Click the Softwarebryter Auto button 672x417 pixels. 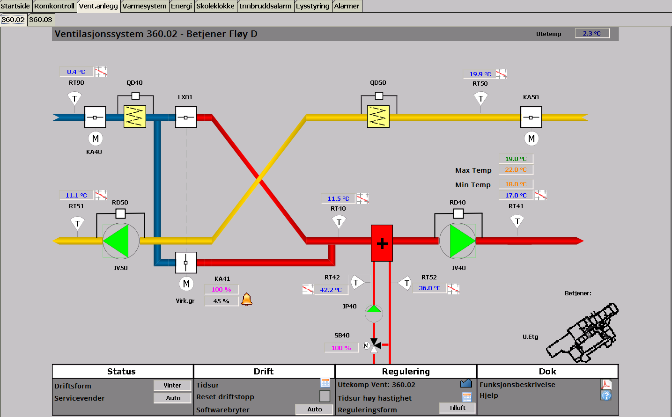[x=315, y=409]
